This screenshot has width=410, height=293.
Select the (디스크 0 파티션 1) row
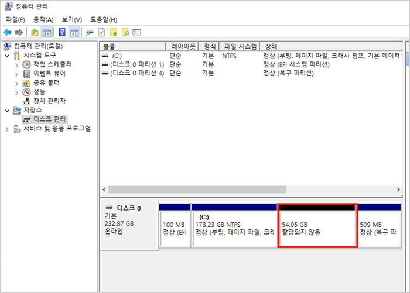[251, 64]
